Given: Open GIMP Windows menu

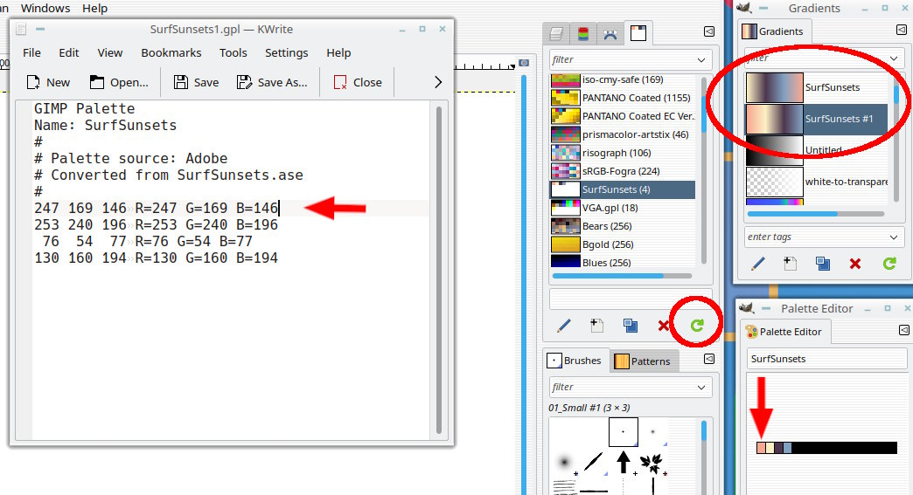Looking at the screenshot, I should pyautogui.click(x=45, y=8).
